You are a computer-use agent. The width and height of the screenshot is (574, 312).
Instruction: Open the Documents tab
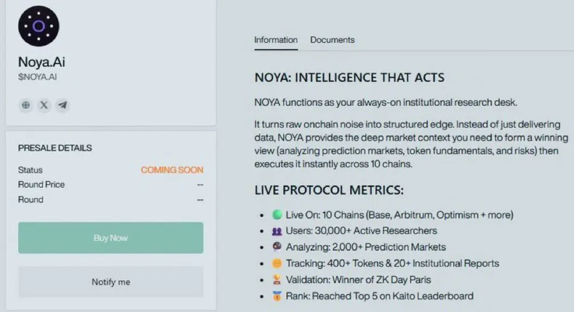pyautogui.click(x=332, y=40)
